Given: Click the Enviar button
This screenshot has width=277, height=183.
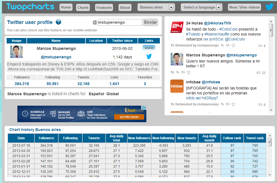Looking at the screenshot, I should point(150,22).
